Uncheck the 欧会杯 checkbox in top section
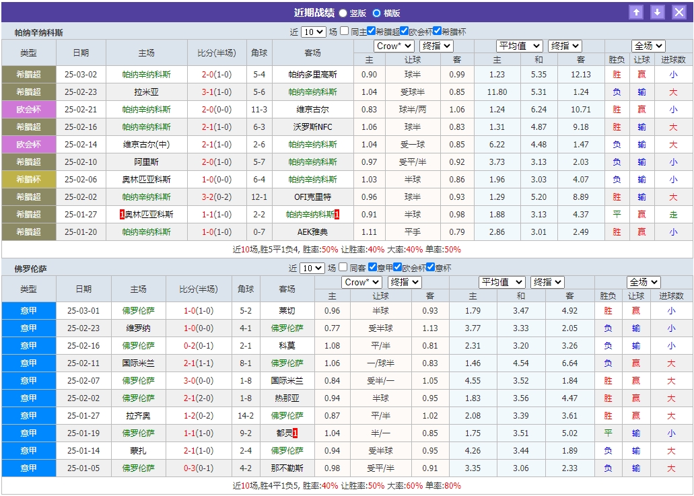This screenshot has height=496, width=694. (405, 30)
